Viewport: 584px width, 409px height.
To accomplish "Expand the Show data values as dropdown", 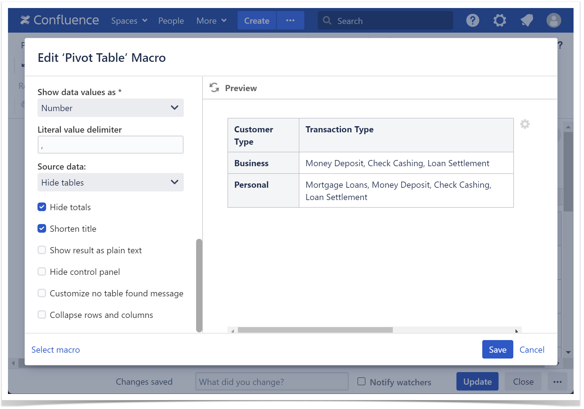I will click(x=110, y=108).
